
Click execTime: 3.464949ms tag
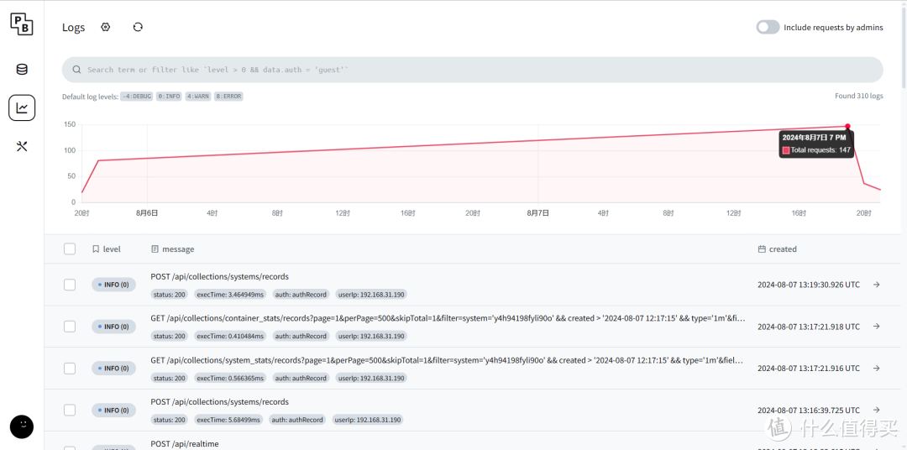(x=230, y=295)
